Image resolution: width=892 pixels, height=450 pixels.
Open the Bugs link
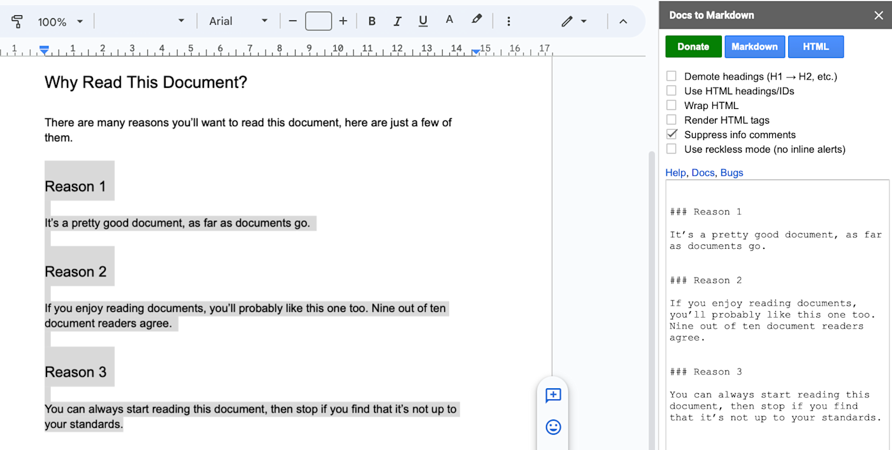click(731, 172)
